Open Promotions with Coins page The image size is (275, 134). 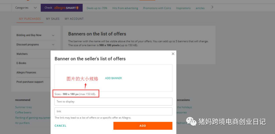(157, 8)
